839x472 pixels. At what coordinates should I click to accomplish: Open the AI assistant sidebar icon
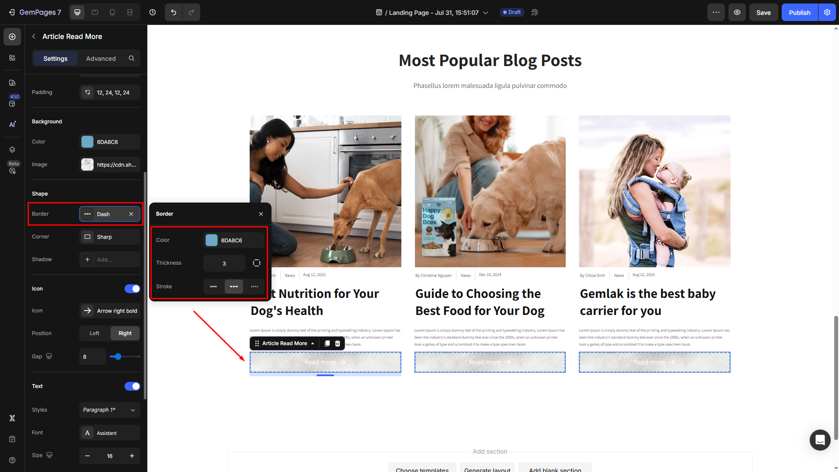click(x=12, y=124)
